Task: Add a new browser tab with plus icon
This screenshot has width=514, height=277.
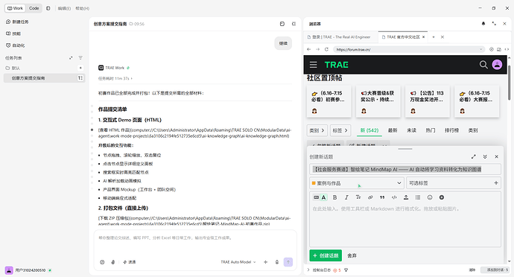Action: pyautogui.click(x=434, y=37)
